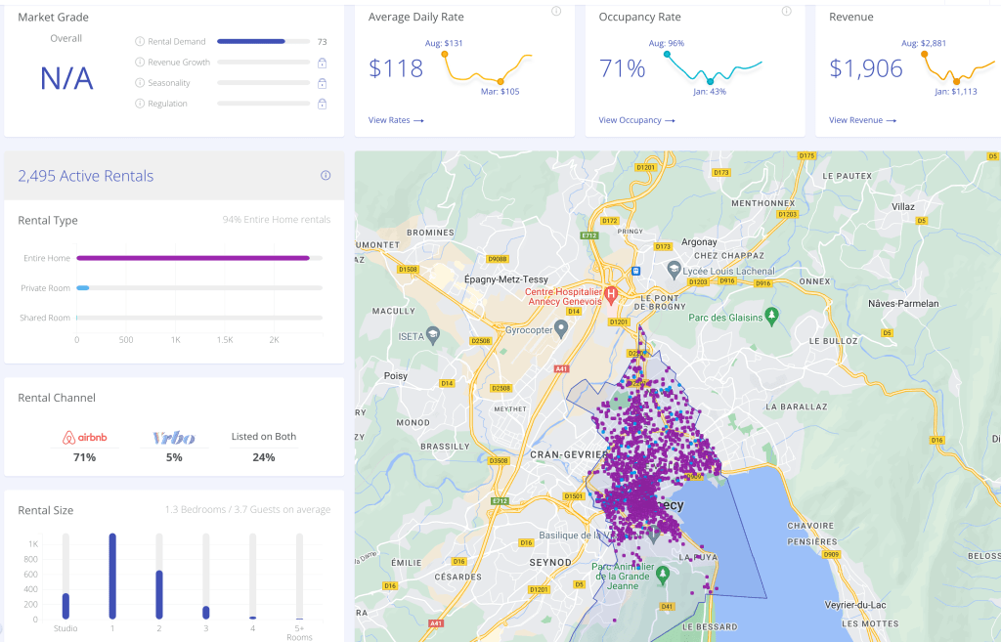
Task: Click the Parc des Glaisins map marker
Action: coord(772,315)
